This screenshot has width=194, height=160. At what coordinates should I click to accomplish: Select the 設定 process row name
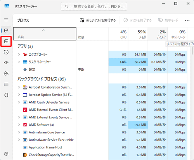point(32,70)
